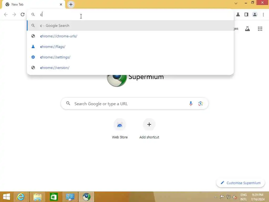Open the Google apps grid icon

(260, 29)
